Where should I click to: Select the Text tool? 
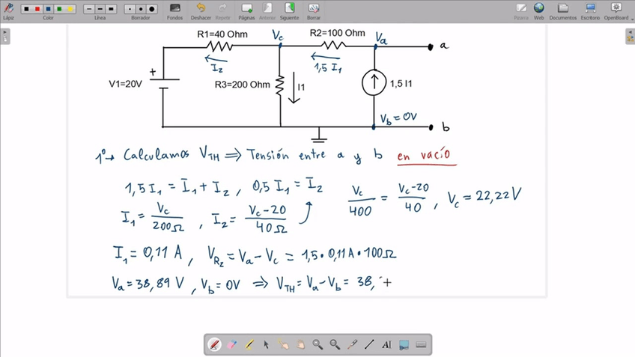(386, 344)
